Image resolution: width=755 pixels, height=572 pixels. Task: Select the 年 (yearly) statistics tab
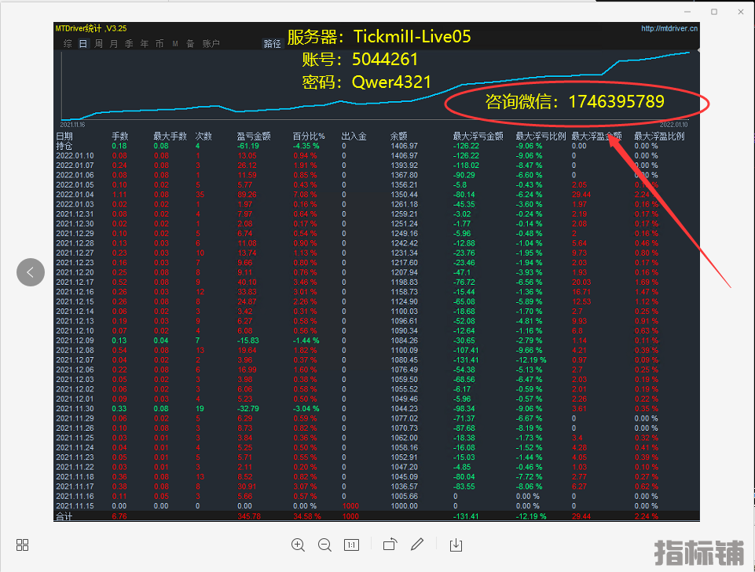tap(145, 44)
